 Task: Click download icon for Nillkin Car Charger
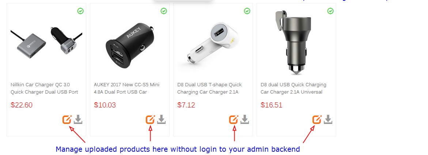click(78, 120)
